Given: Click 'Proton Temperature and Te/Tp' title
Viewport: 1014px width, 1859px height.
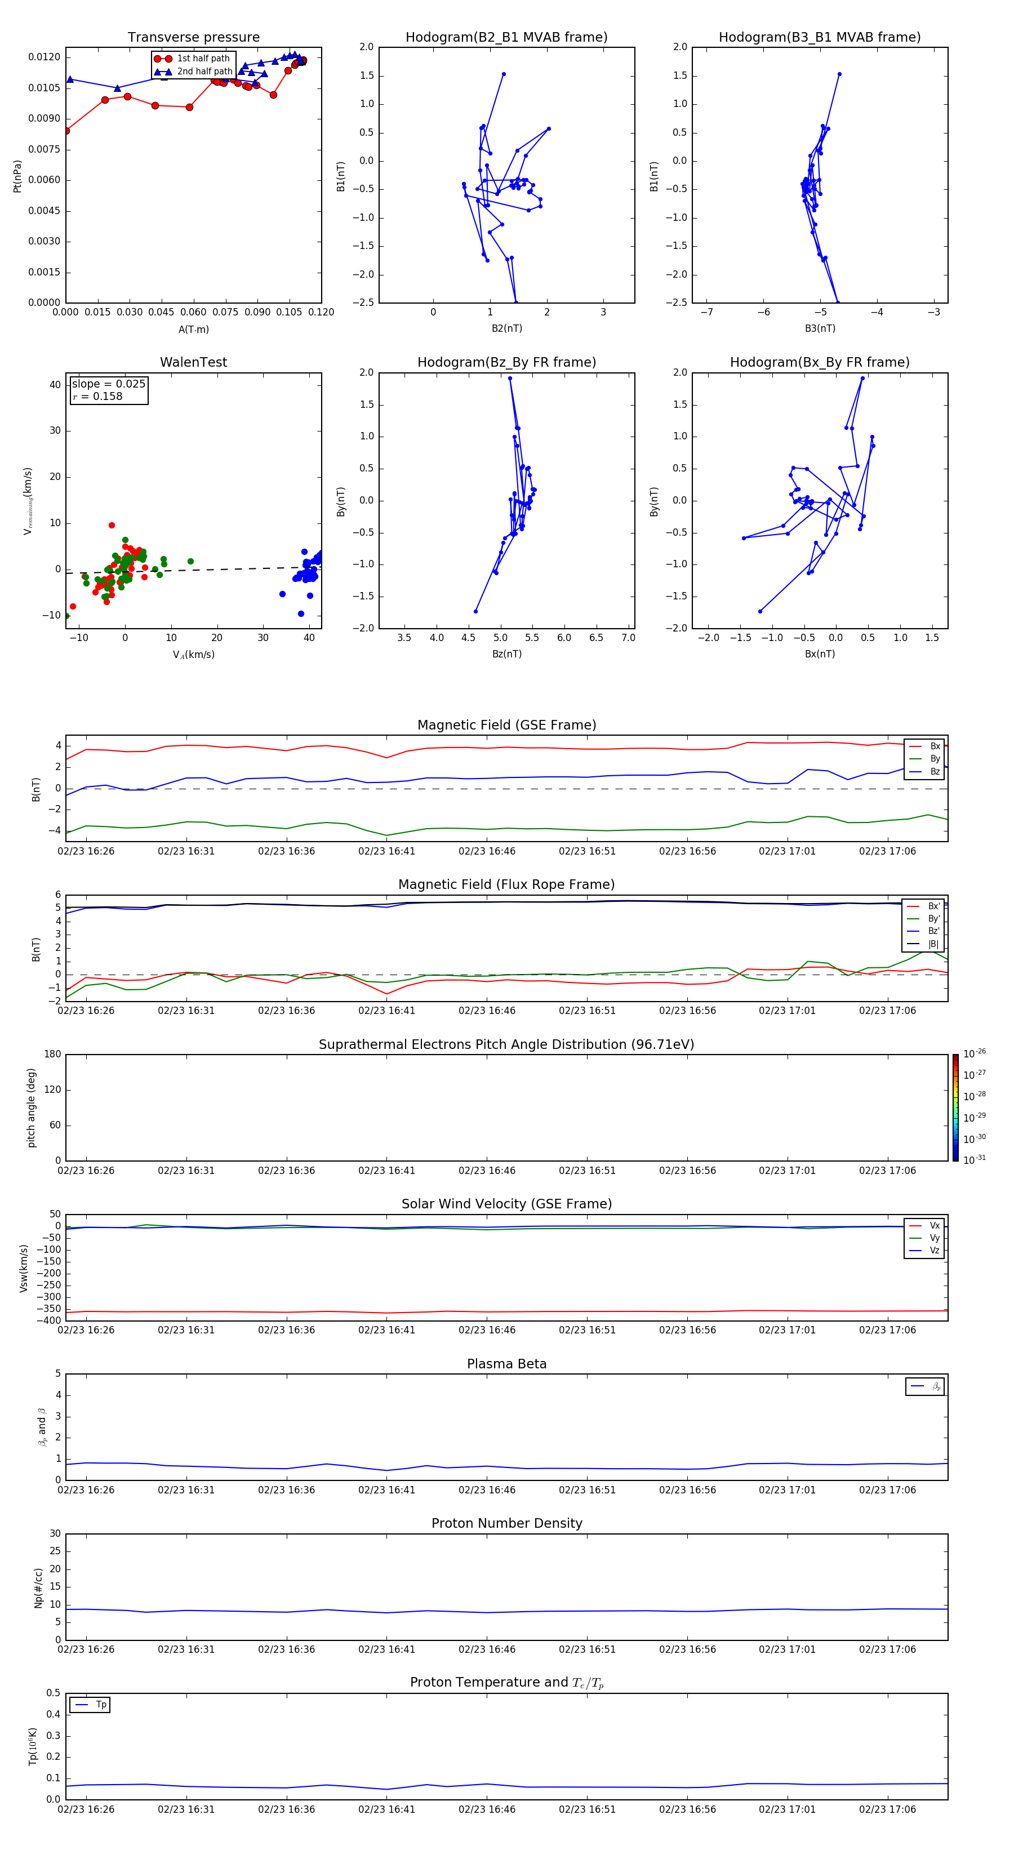Looking at the screenshot, I should click(506, 1682).
